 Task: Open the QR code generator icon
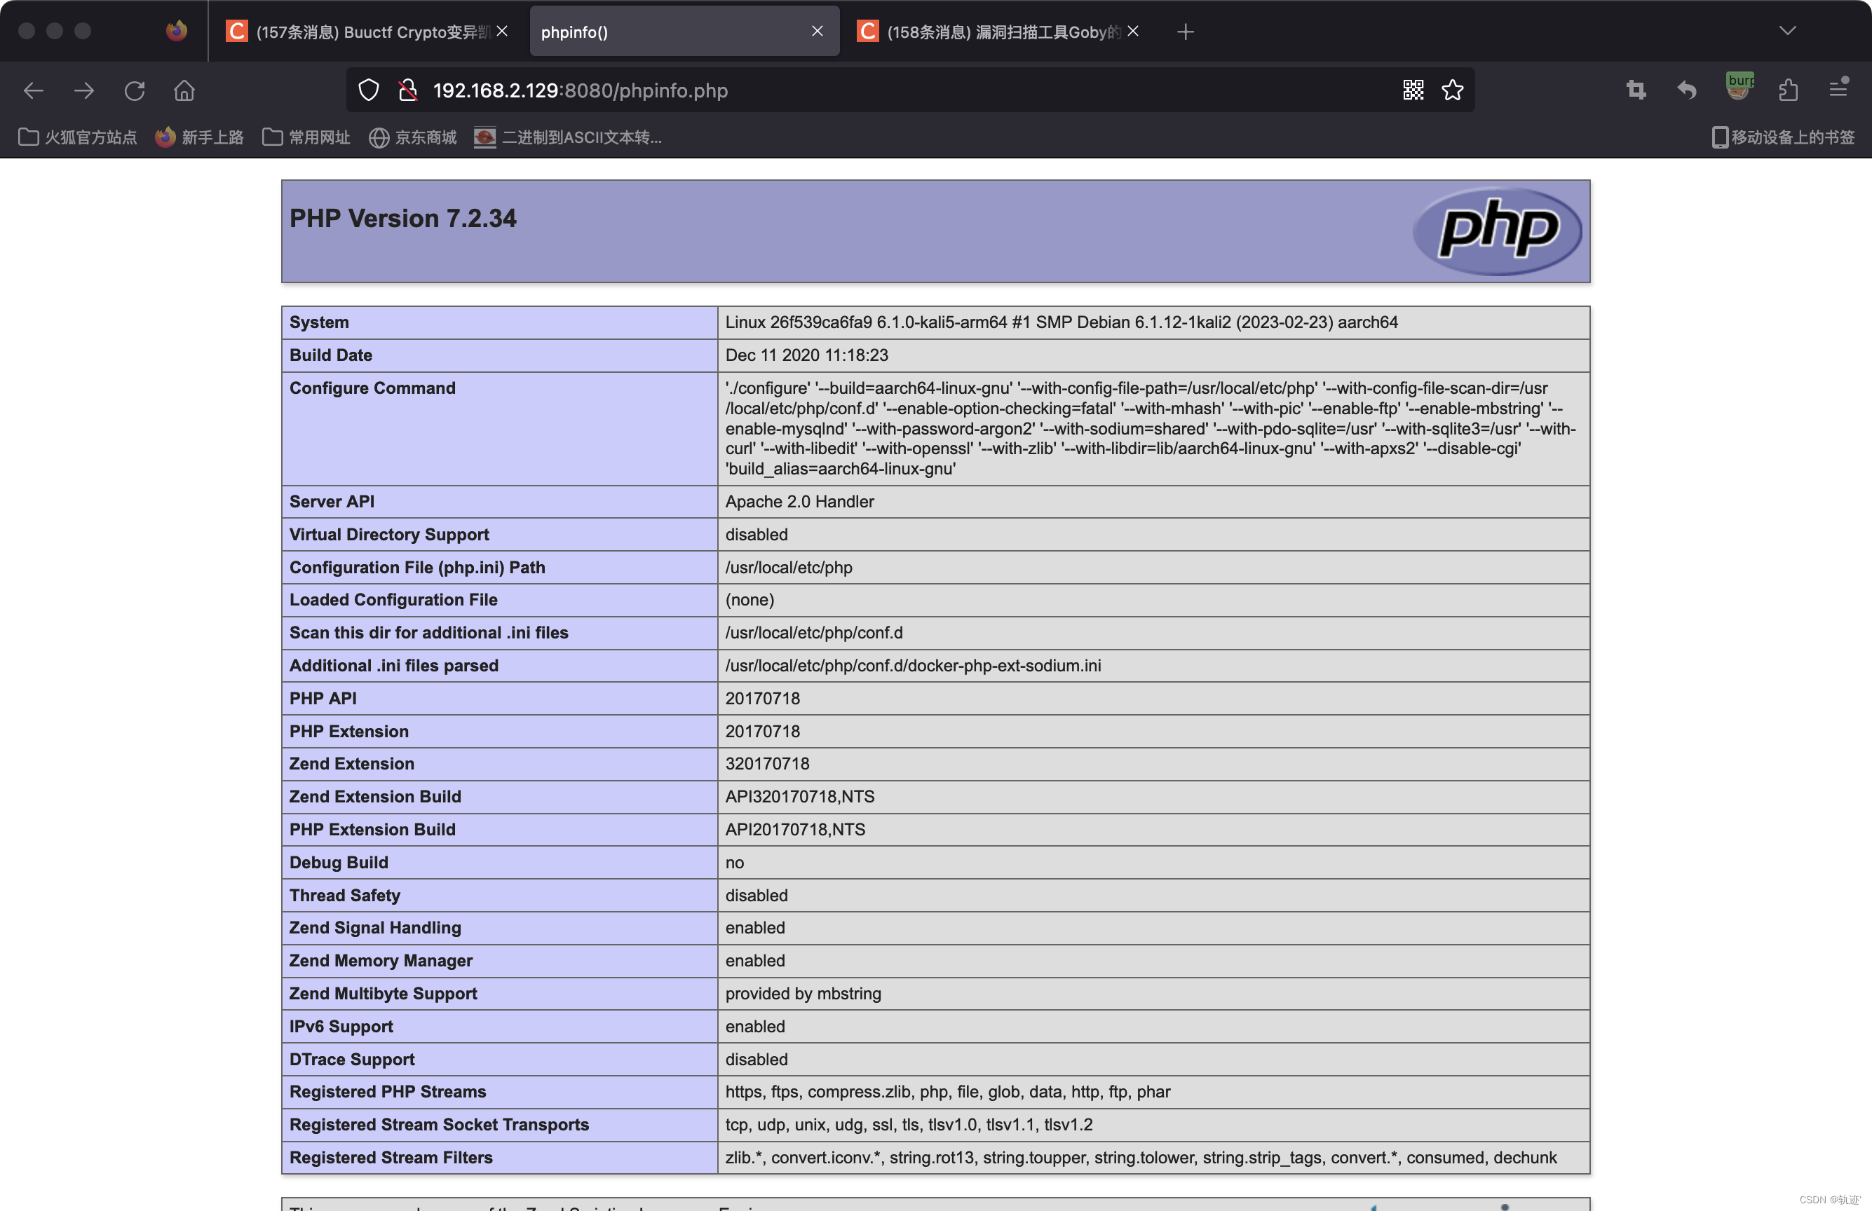pos(1413,90)
